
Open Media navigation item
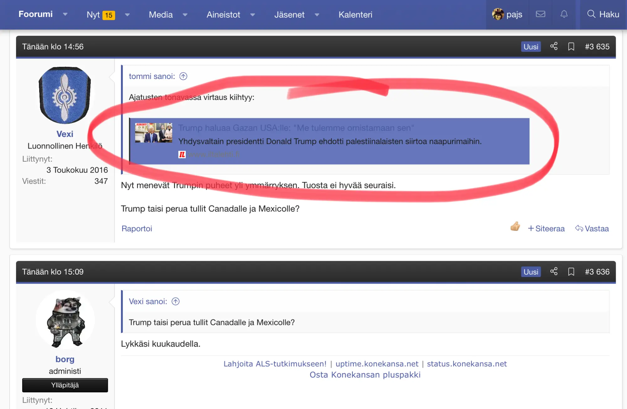[x=161, y=15]
